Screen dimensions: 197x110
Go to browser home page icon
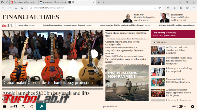(22, 8)
